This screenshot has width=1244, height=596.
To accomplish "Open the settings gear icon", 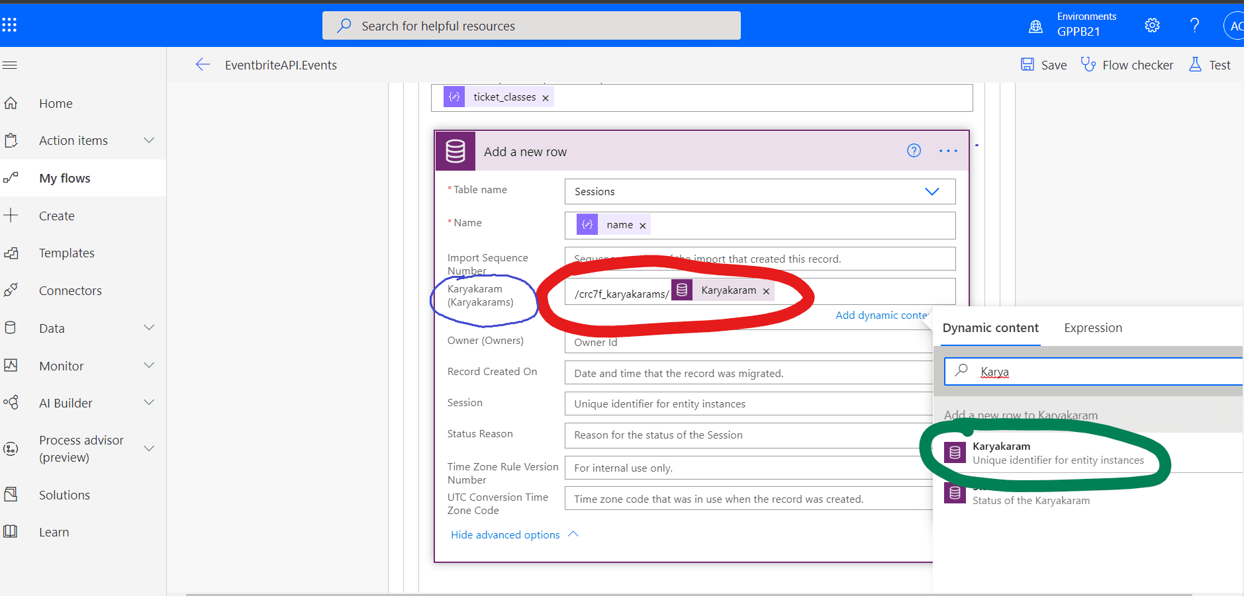I will [x=1152, y=25].
